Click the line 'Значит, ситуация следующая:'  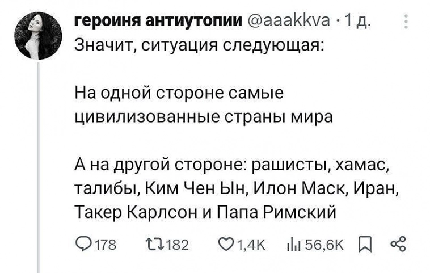[200, 45]
